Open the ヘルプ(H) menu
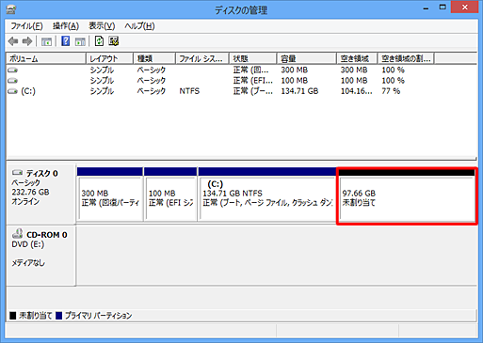Screen dimensions: 483x343 pos(139,26)
